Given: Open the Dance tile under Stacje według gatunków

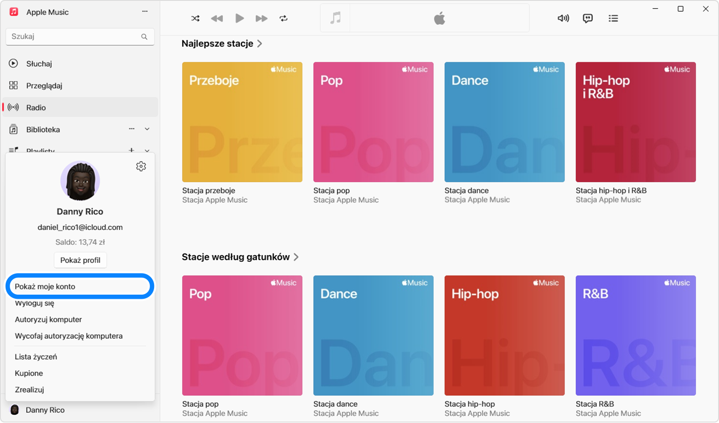Looking at the screenshot, I should point(373,336).
